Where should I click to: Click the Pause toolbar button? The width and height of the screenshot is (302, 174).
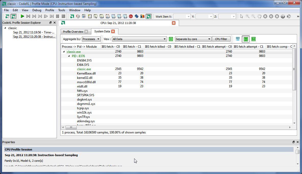(x=57, y=16)
